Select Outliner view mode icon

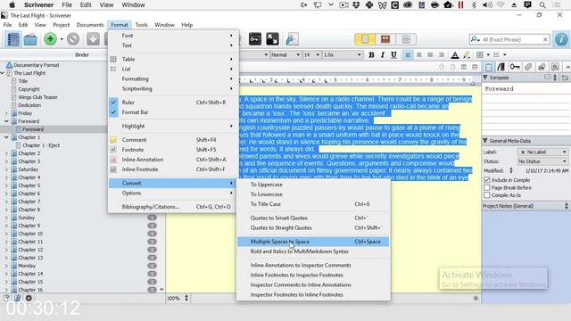point(406,39)
